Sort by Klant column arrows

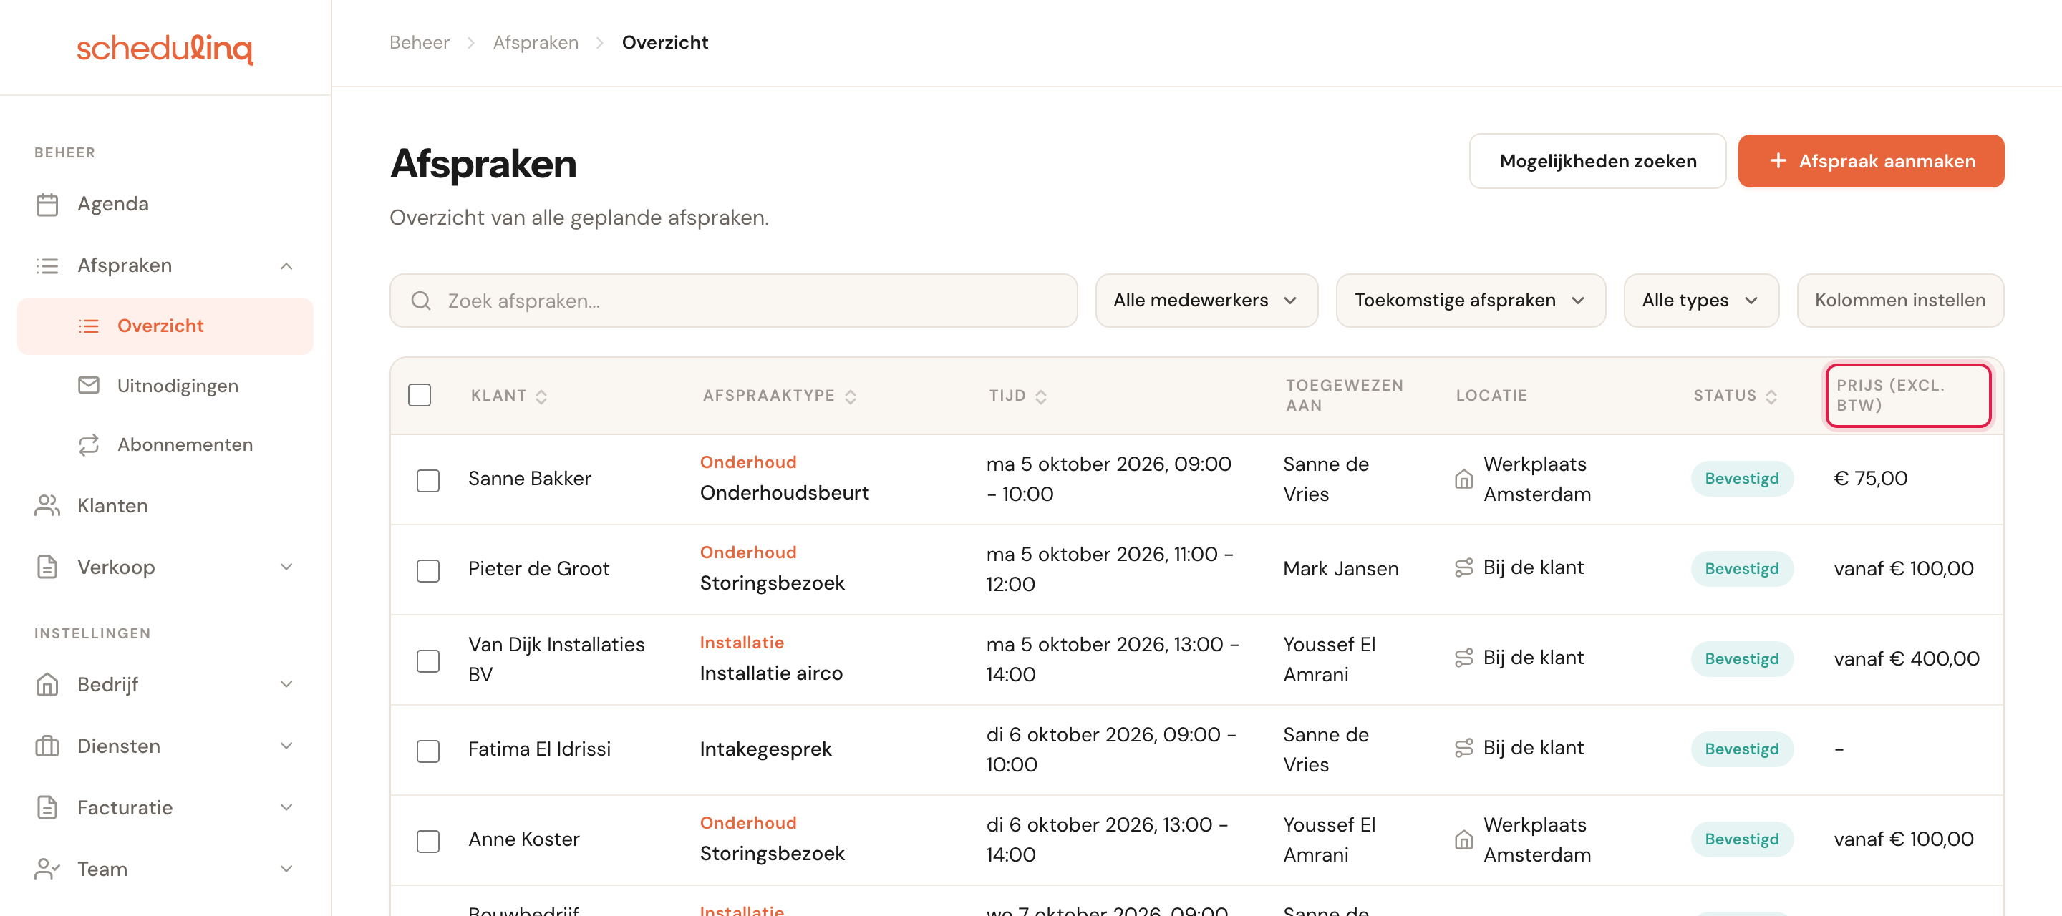point(542,396)
